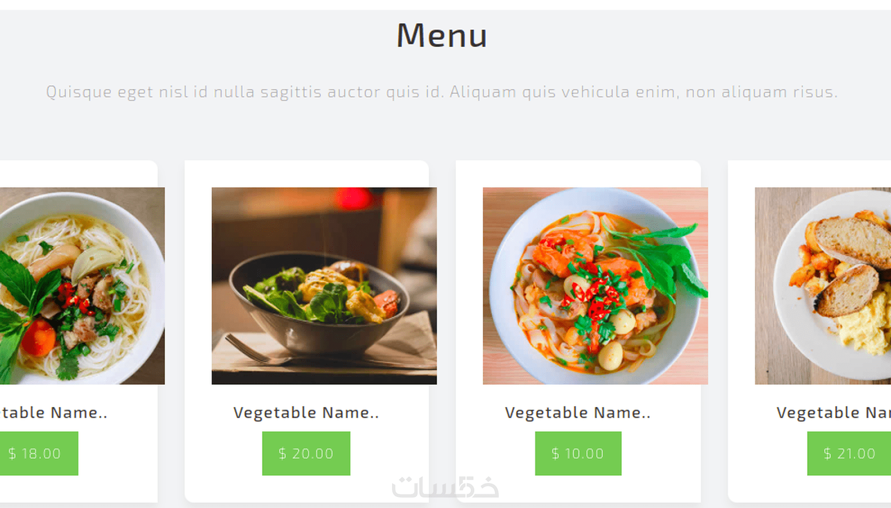Image resolution: width=891 pixels, height=508 pixels.
Task: Select the Vegetable Name title under shrimp noodles
Action: tap(578, 413)
